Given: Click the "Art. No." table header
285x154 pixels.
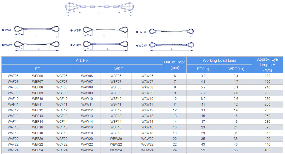Looking at the screenshot, I should [x=82, y=60].
